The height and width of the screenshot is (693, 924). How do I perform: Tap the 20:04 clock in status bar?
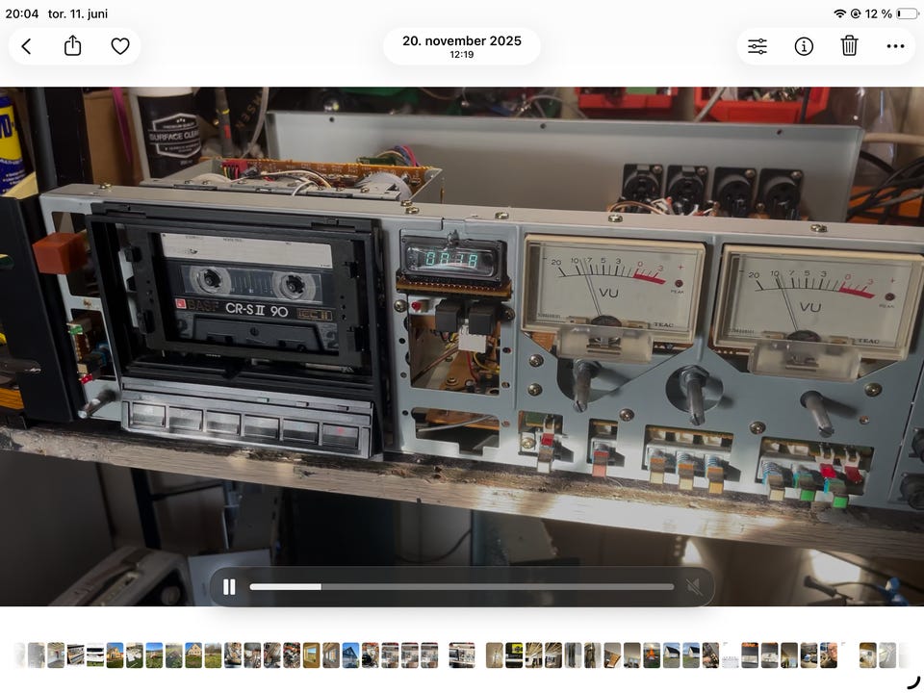coord(22,13)
